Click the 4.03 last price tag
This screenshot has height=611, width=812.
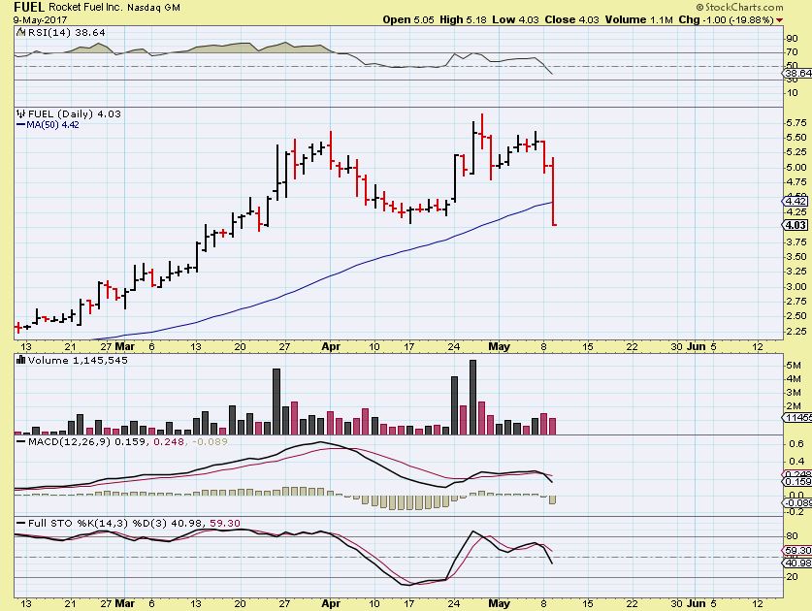click(x=795, y=225)
